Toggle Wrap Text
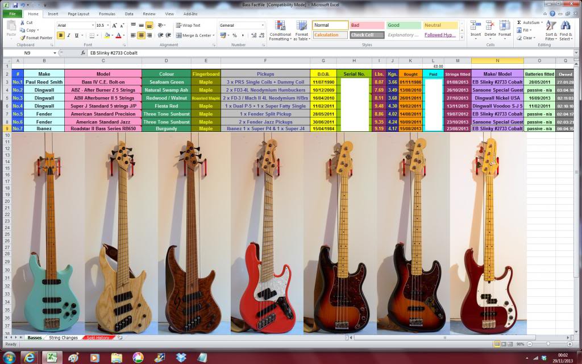 pyautogui.click(x=188, y=25)
